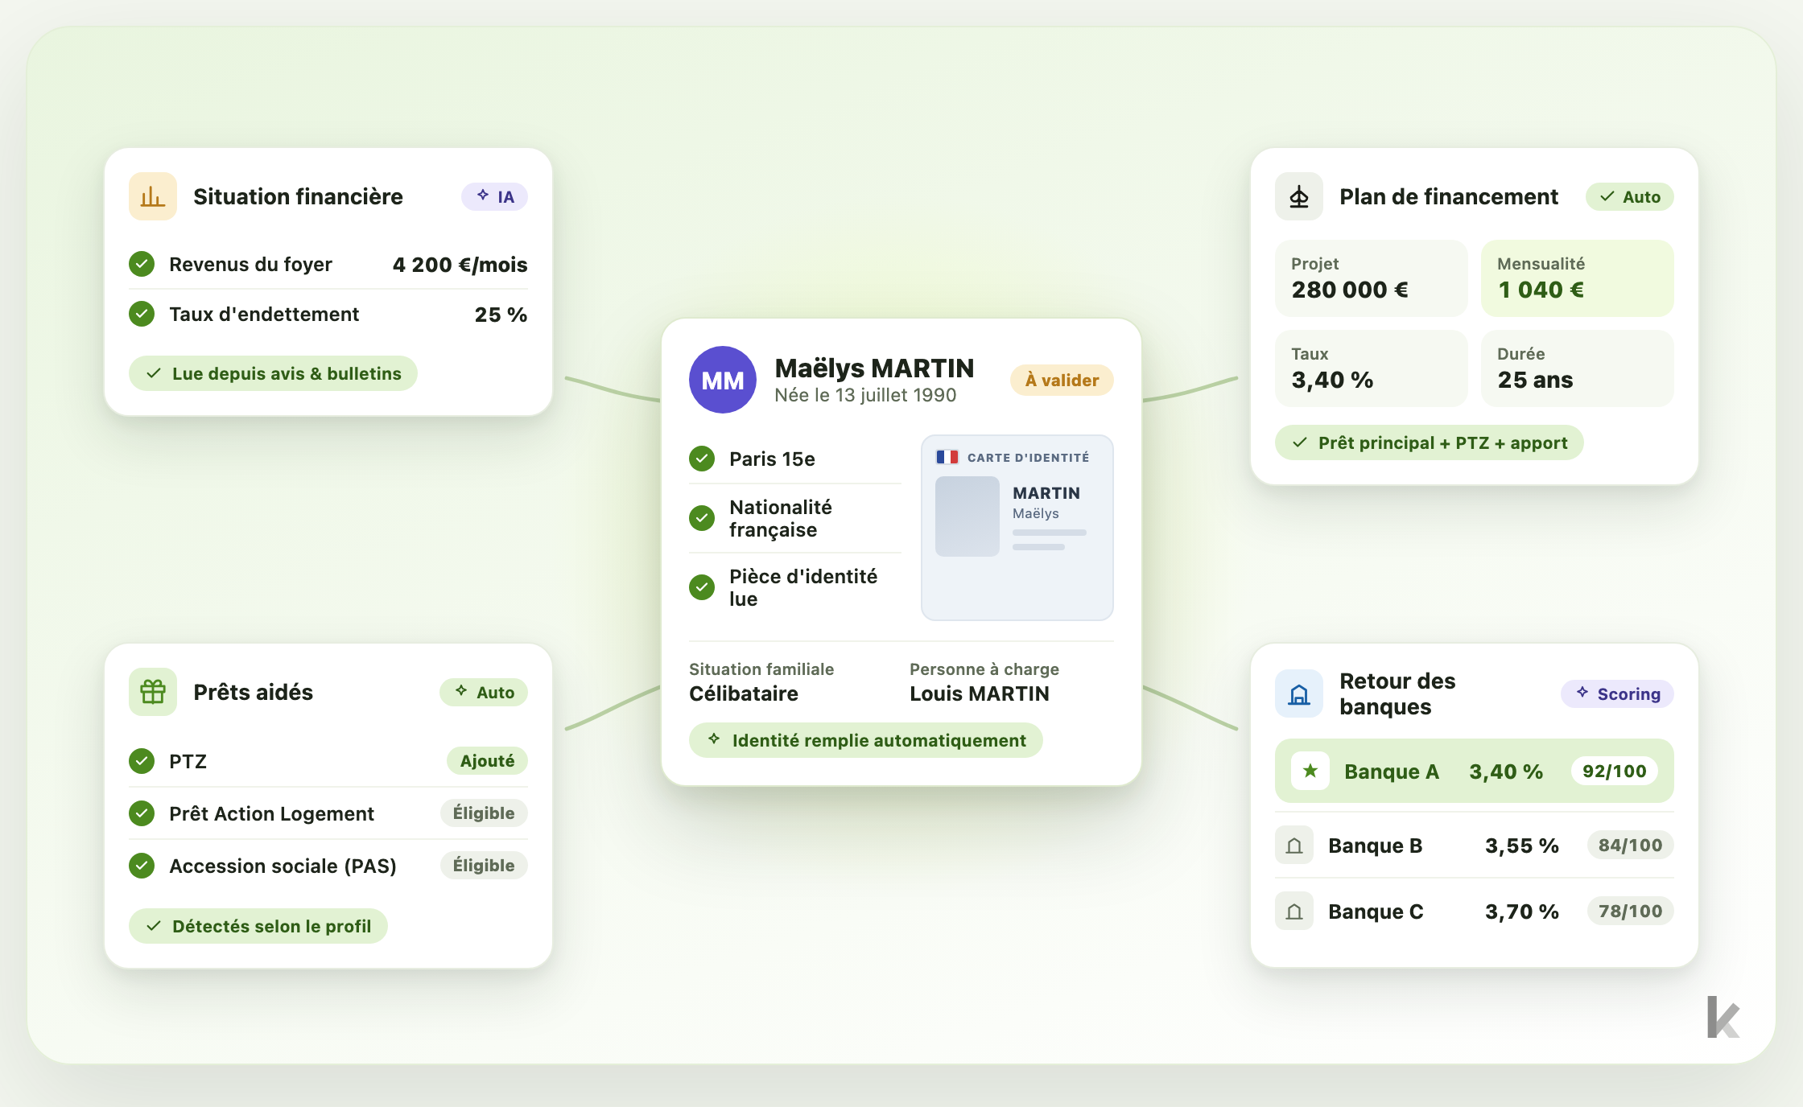
Task: Click the Éligible tag for Accession sociale (PAS)
Action: pos(484,866)
